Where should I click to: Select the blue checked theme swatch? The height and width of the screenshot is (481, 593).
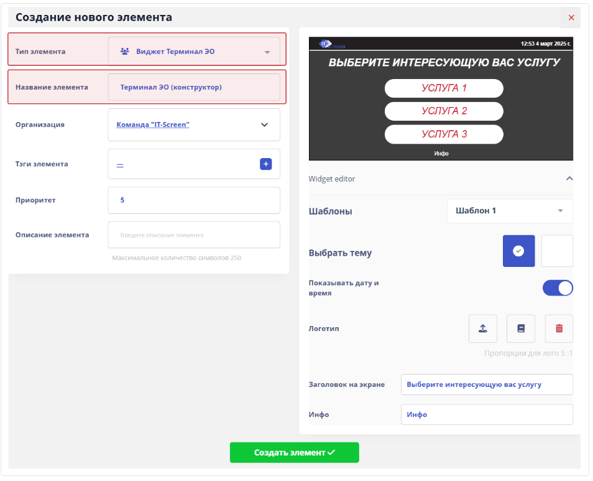point(518,251)
